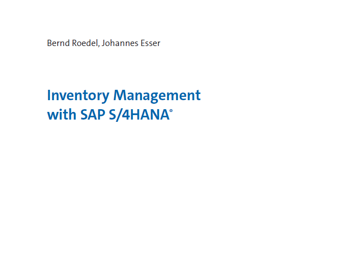Click the capital "J" starting "Johannes"

point(100,43)
